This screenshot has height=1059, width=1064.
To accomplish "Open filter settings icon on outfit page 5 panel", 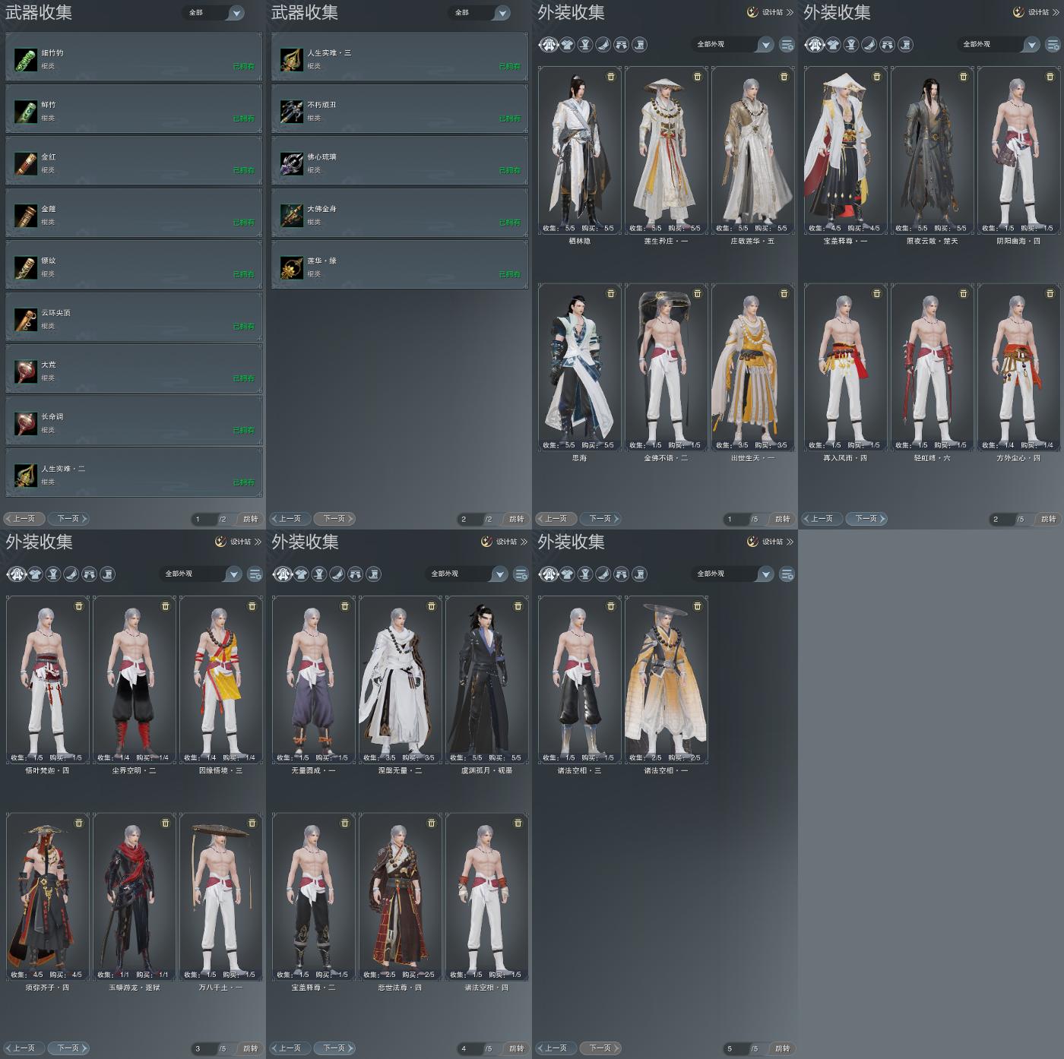I will 787,574.
